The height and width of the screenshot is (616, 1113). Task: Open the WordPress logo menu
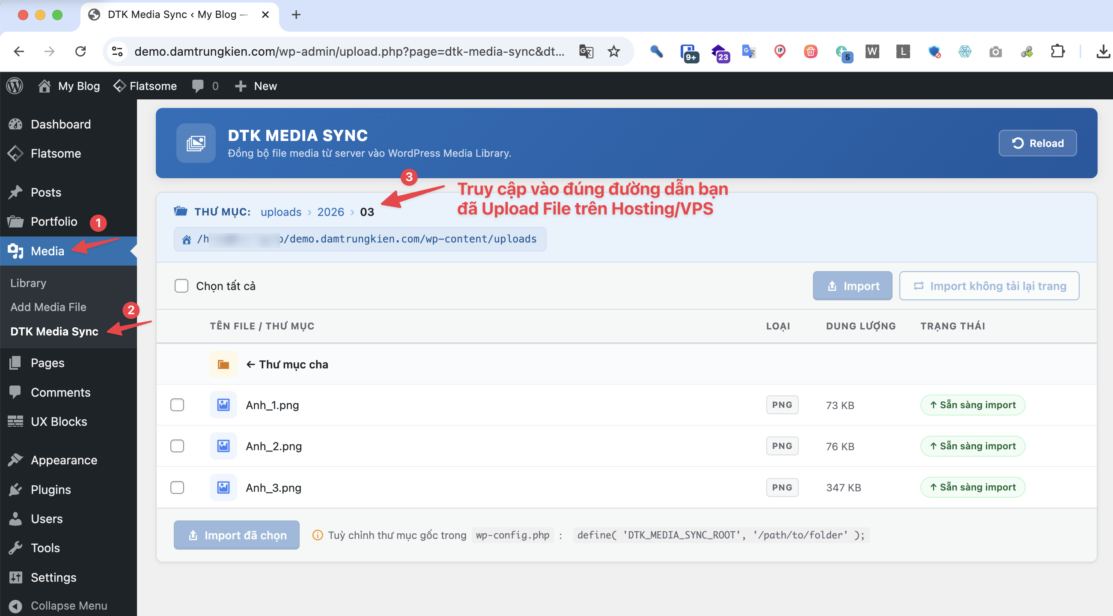(x=14, y=86)
